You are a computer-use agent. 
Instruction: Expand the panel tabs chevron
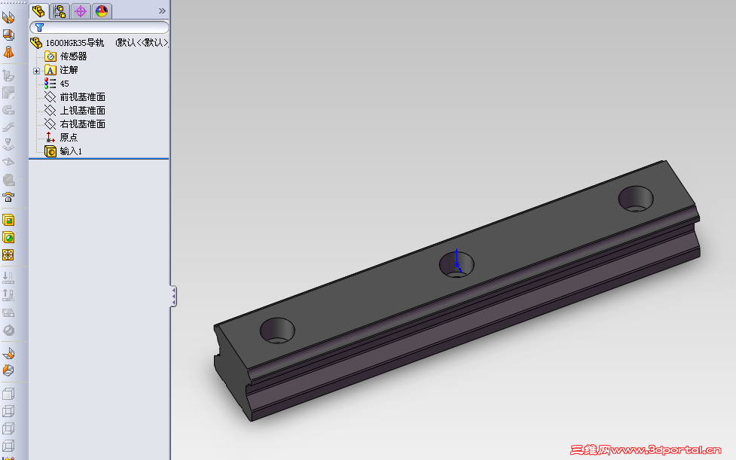point(162,11)
